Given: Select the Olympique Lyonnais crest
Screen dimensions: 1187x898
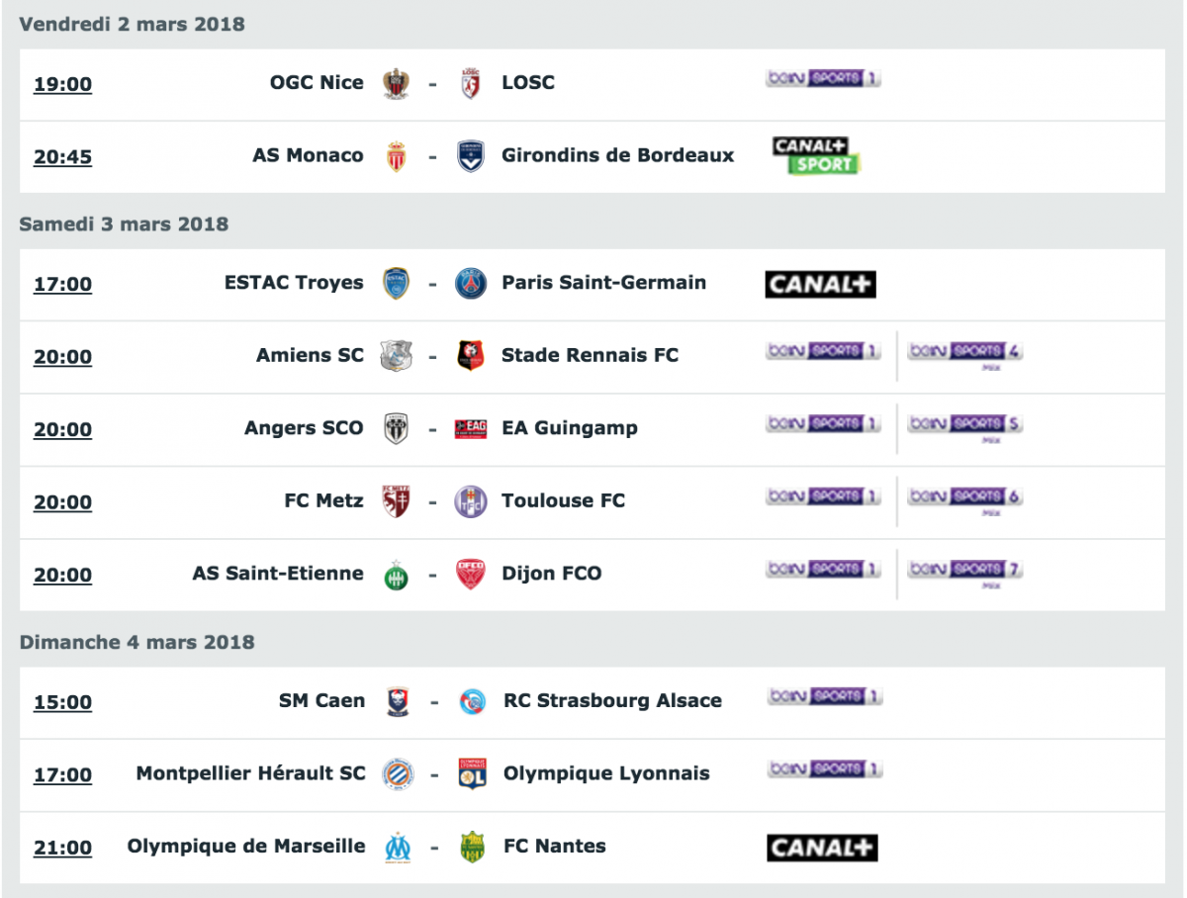Looking at the screenshot, I should point(473,773).
